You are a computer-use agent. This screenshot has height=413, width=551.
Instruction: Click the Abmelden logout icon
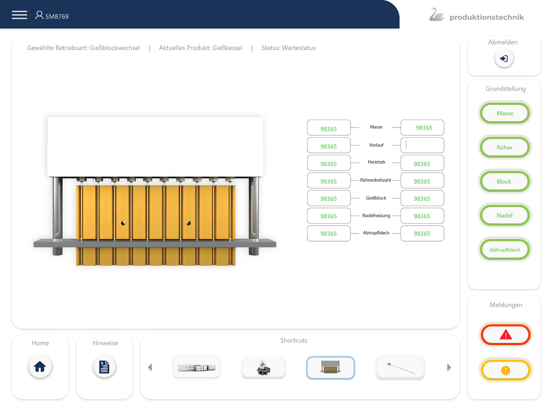click(x=504, y=59)
